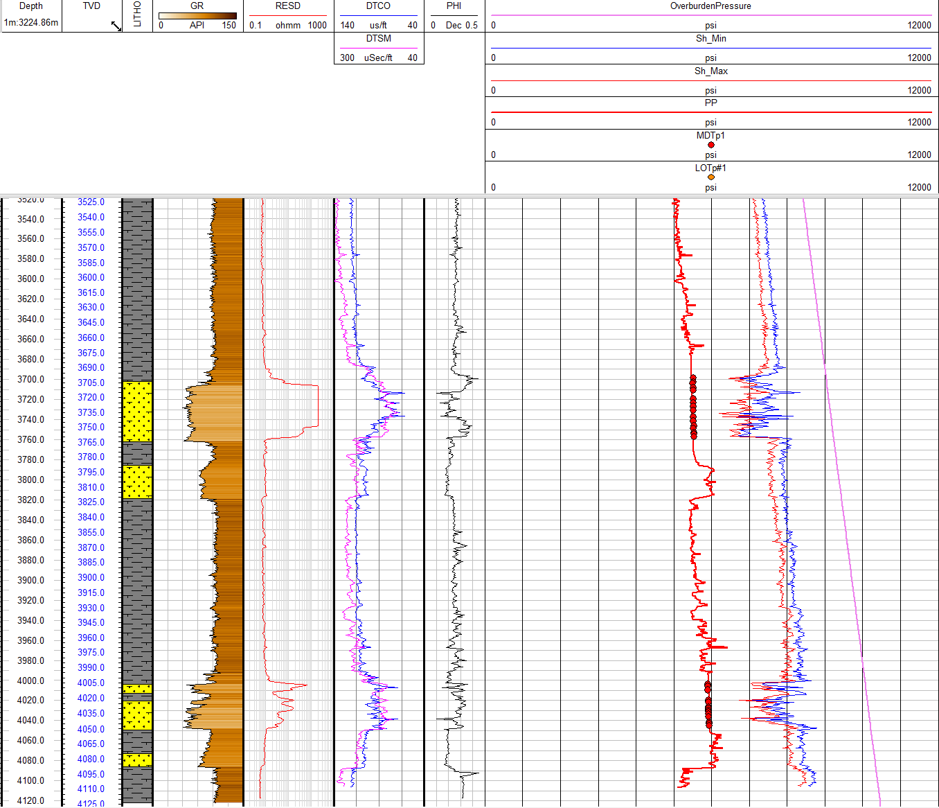Click the Sh_Max curve header label
This screenshot has width=939, height=808.
click(710, 71)
